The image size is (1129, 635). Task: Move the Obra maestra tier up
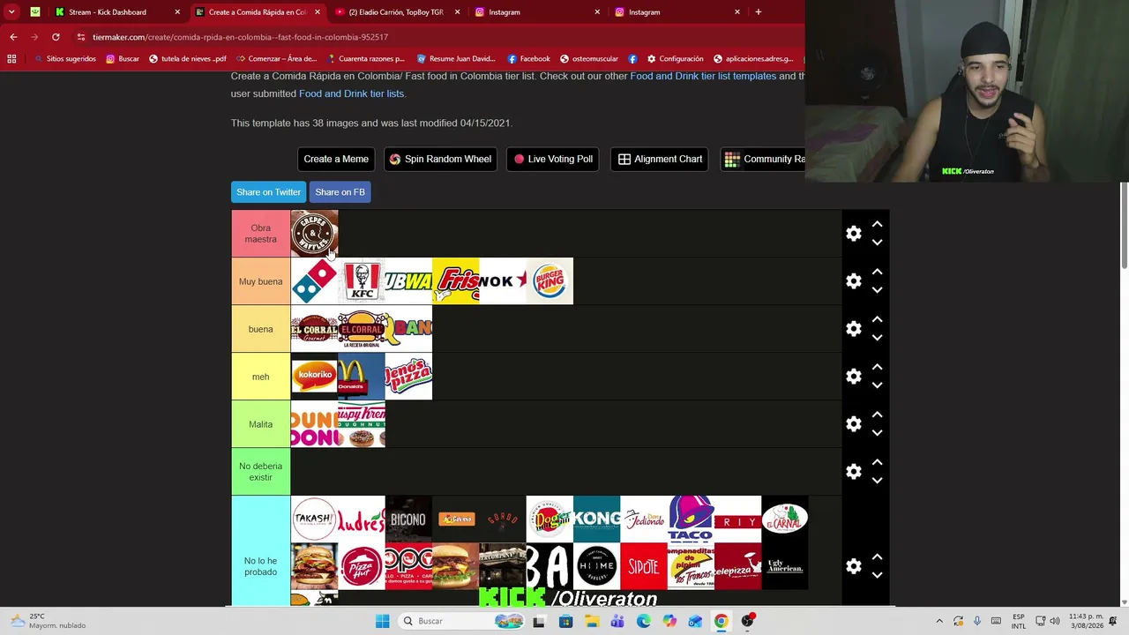click(x=877, y=225)
